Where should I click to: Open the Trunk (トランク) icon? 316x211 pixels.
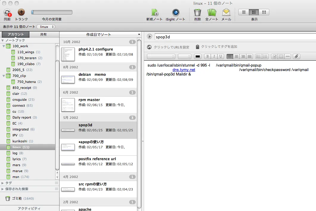point(21,12)
